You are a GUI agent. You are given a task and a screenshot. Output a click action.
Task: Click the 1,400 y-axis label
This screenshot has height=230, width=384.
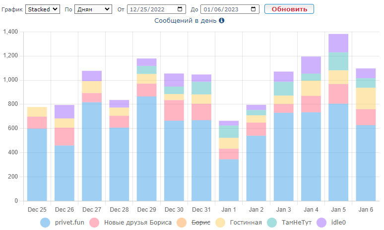(x=10, y=32)
